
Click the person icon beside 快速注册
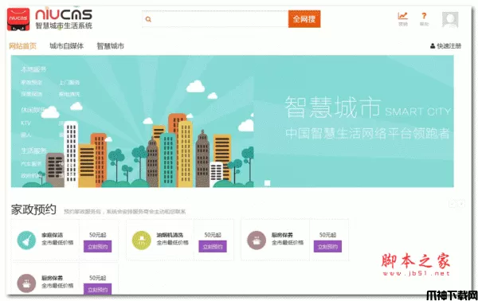point(433,46)
